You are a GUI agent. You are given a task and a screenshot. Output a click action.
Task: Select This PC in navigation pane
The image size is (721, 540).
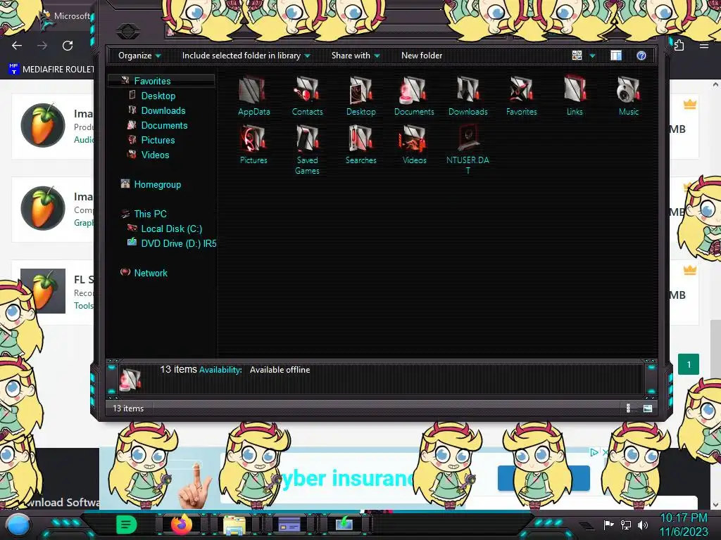[x=150, y=214]
